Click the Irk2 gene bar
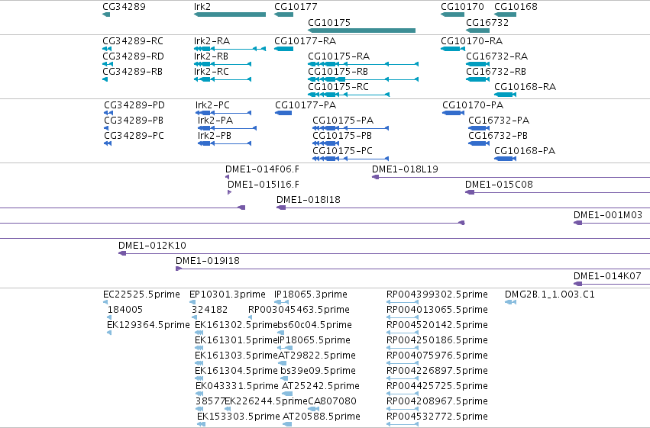 click(x=230, y=14)
